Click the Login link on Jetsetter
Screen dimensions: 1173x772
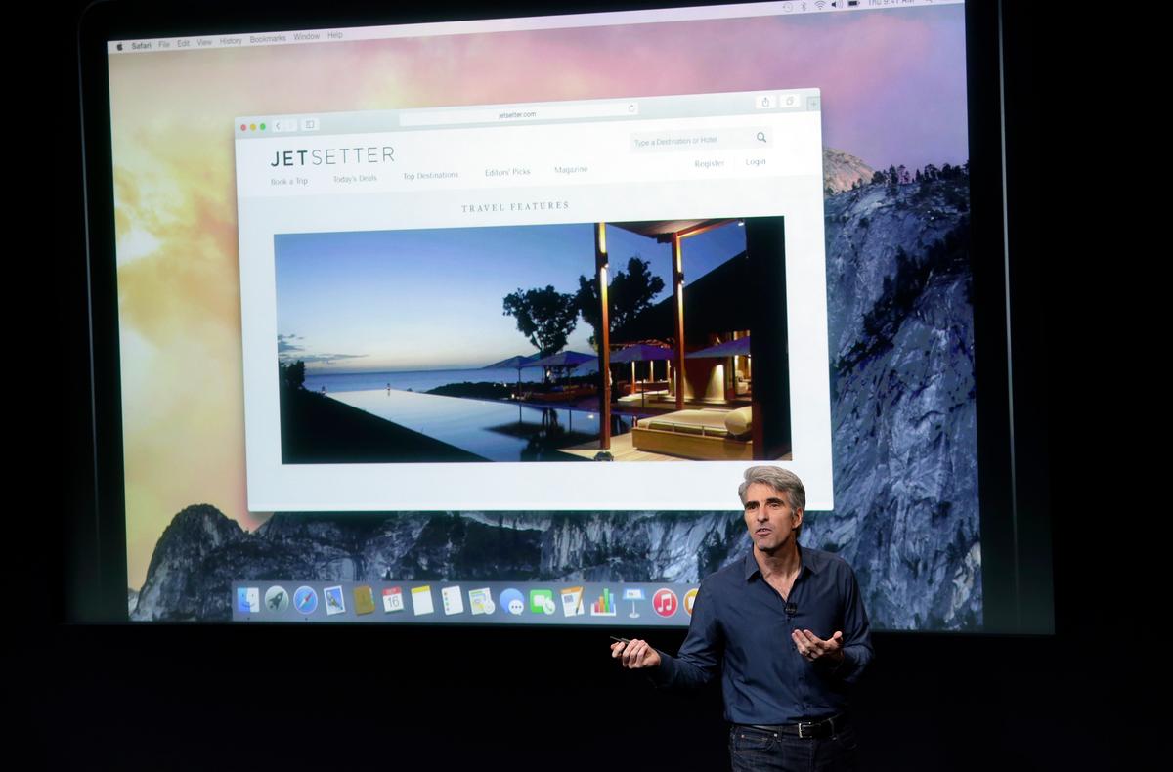(x=755, y=163)
